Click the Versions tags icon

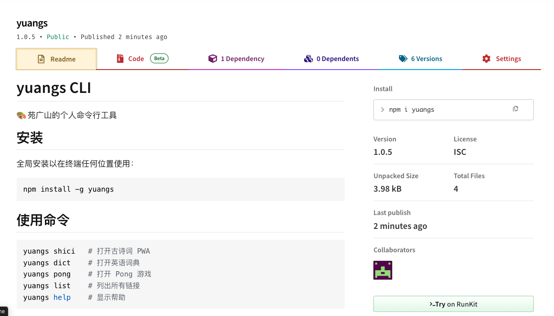point(403,59)
